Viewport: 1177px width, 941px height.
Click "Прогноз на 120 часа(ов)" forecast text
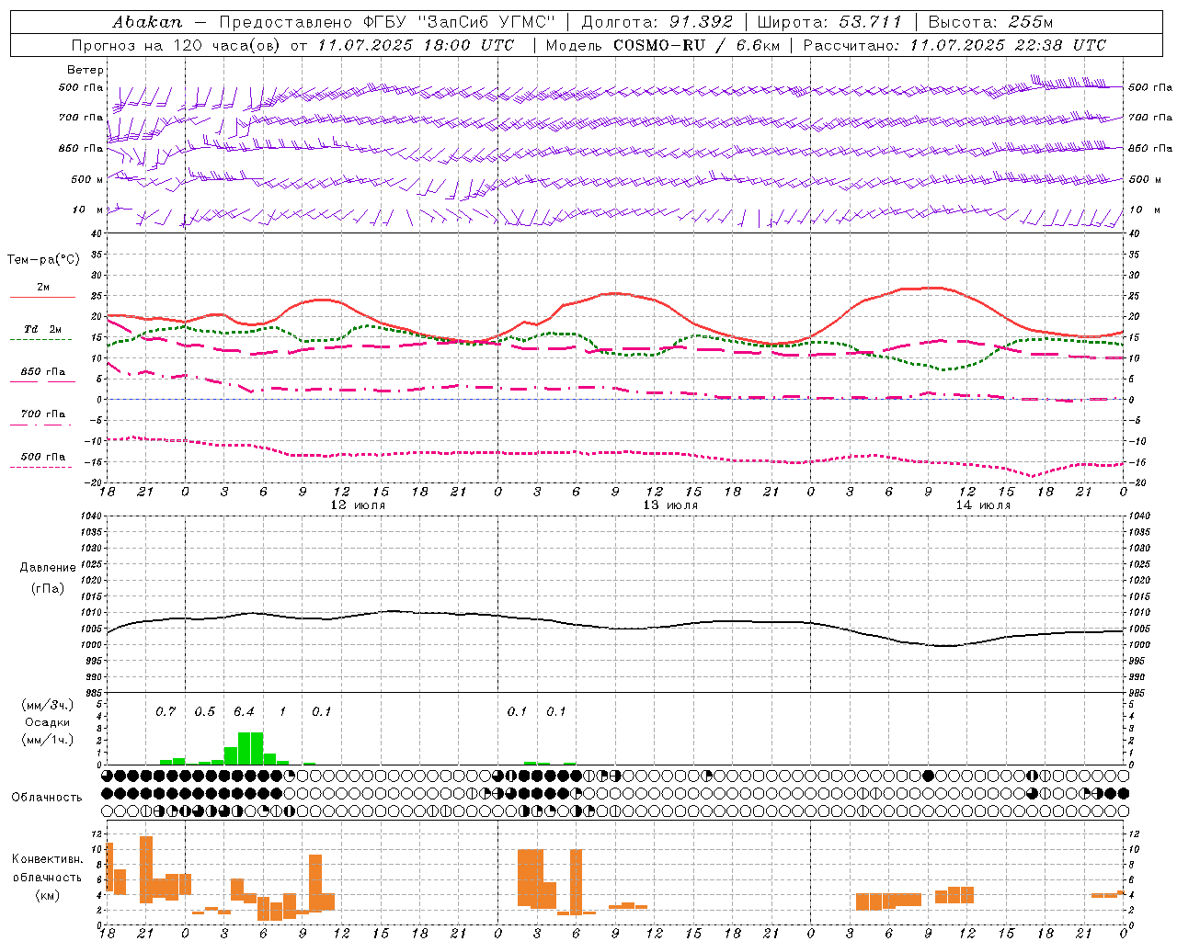177,45
